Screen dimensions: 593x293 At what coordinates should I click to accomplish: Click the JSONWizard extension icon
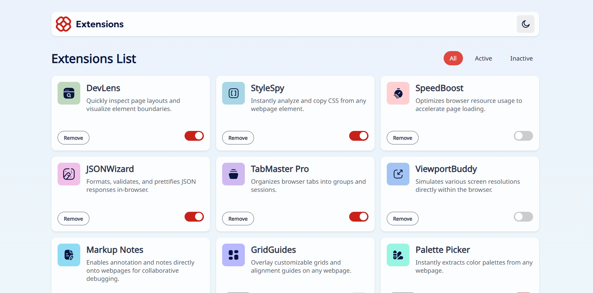[69, 174]
